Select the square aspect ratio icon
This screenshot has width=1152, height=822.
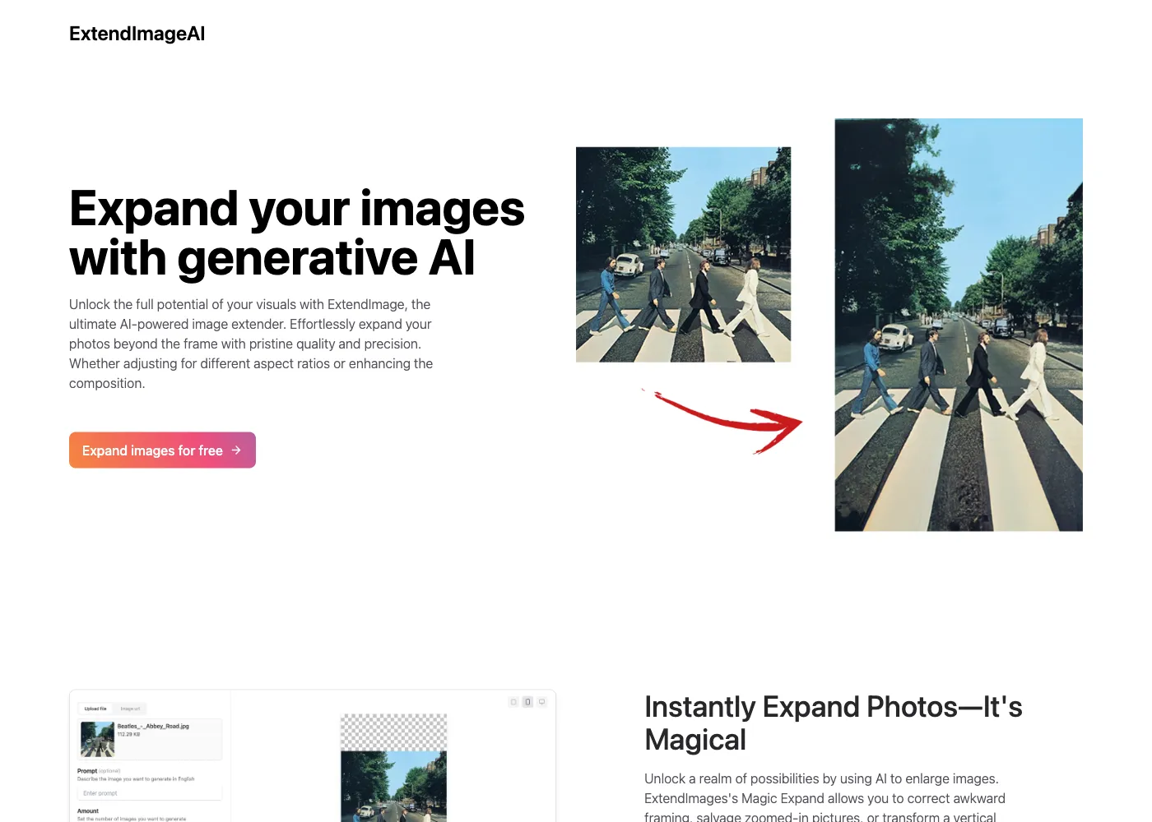click(x=513, y=702)
